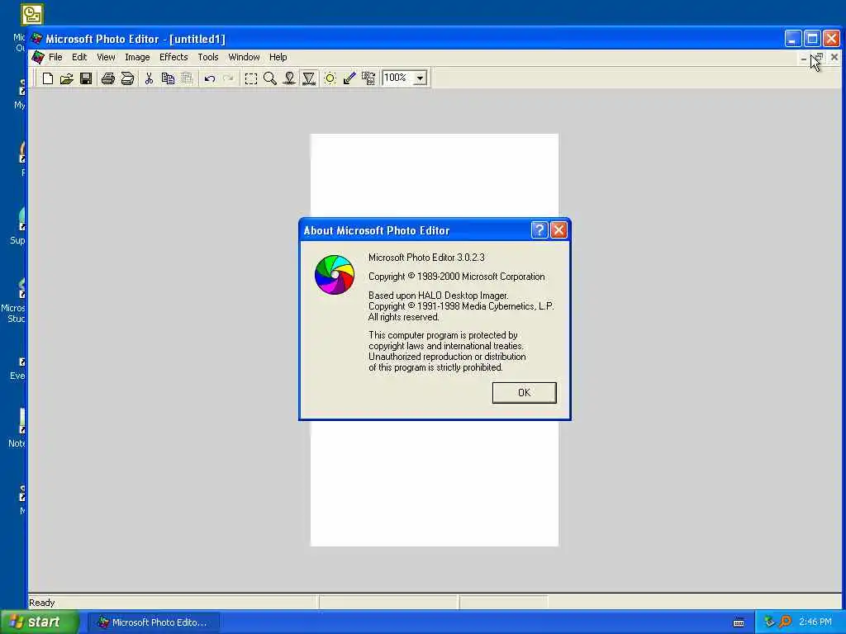The width and height of the screenshot is (846, 634).
Task: Choose the dashed rectangle Select tool
Action: (x=251, y=78)
